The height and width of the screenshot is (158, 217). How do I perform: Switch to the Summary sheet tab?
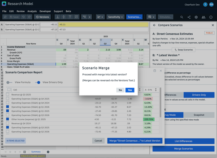tap(36, 152)
